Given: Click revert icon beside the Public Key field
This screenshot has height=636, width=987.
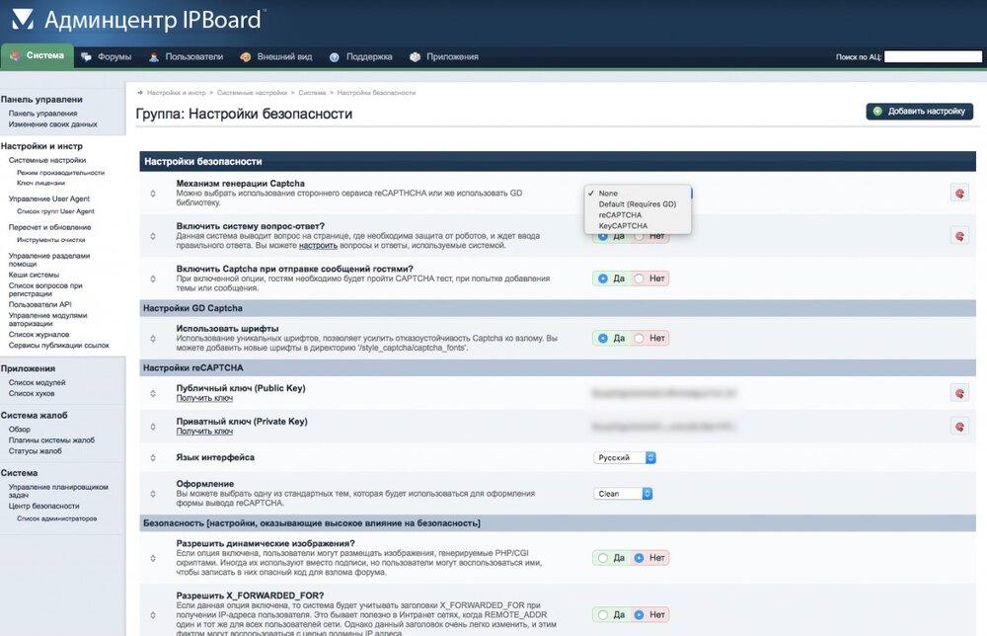Looking at the screenshot, I should pyautogui.click(x=958, y=393).
